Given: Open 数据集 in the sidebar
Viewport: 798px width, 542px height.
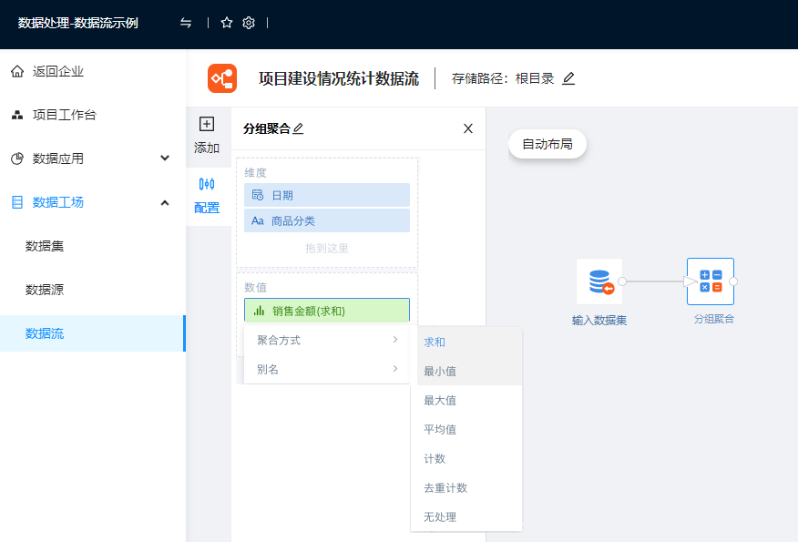Looking at the screenshot, I should pyautogui.click(x=45, y=246).
